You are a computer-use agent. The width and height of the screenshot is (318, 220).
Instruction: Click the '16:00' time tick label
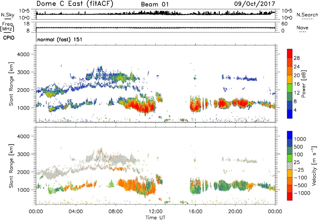tap(195, 212)
